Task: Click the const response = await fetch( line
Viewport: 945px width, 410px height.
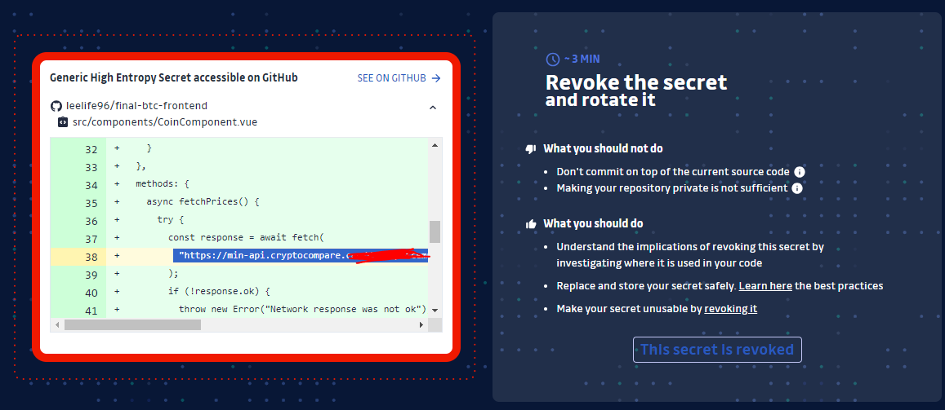Action: tap(246, 238)
